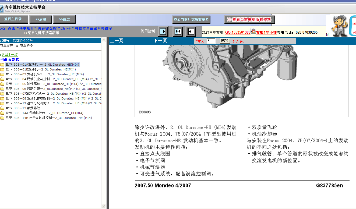Open chapter 303—13 蒸发排放
This screenshot has width=356, height=209.
pyautogui.click(x=23, y=108)
